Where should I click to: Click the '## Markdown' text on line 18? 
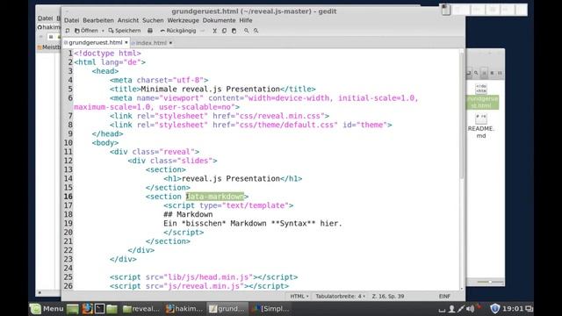coord(188,214)
